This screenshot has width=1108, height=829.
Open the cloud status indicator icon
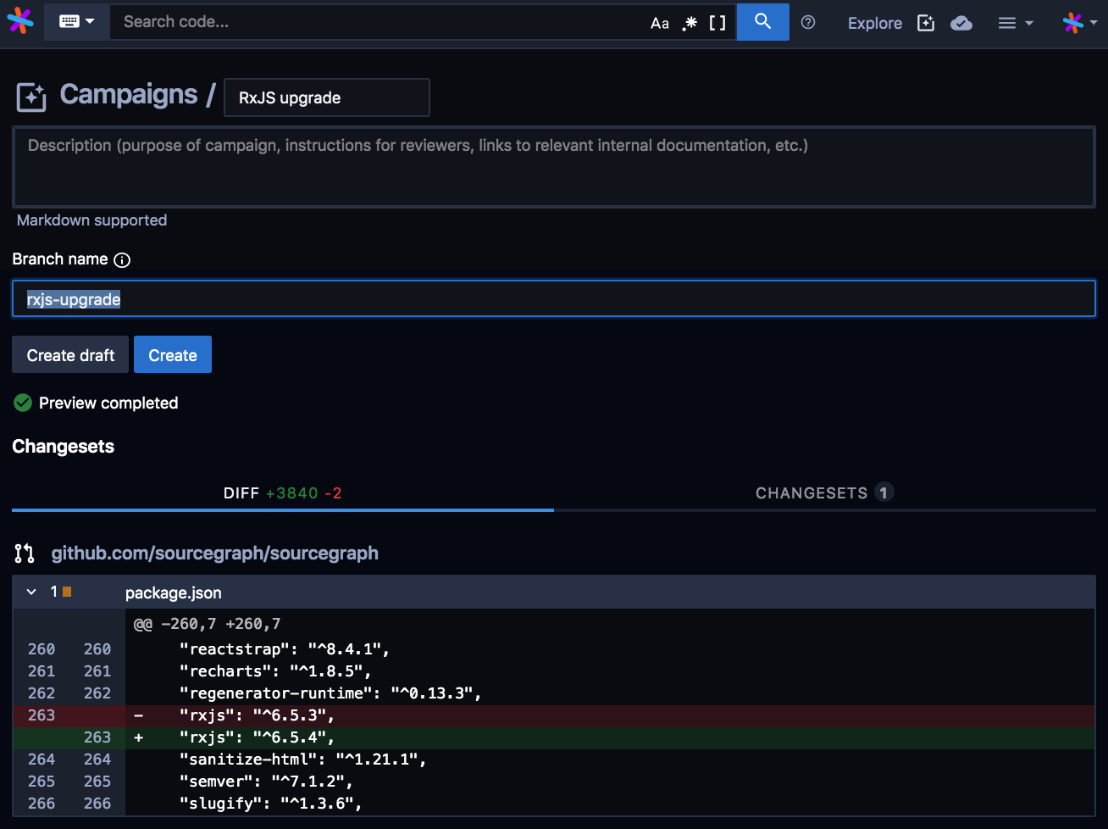point(961,23)
